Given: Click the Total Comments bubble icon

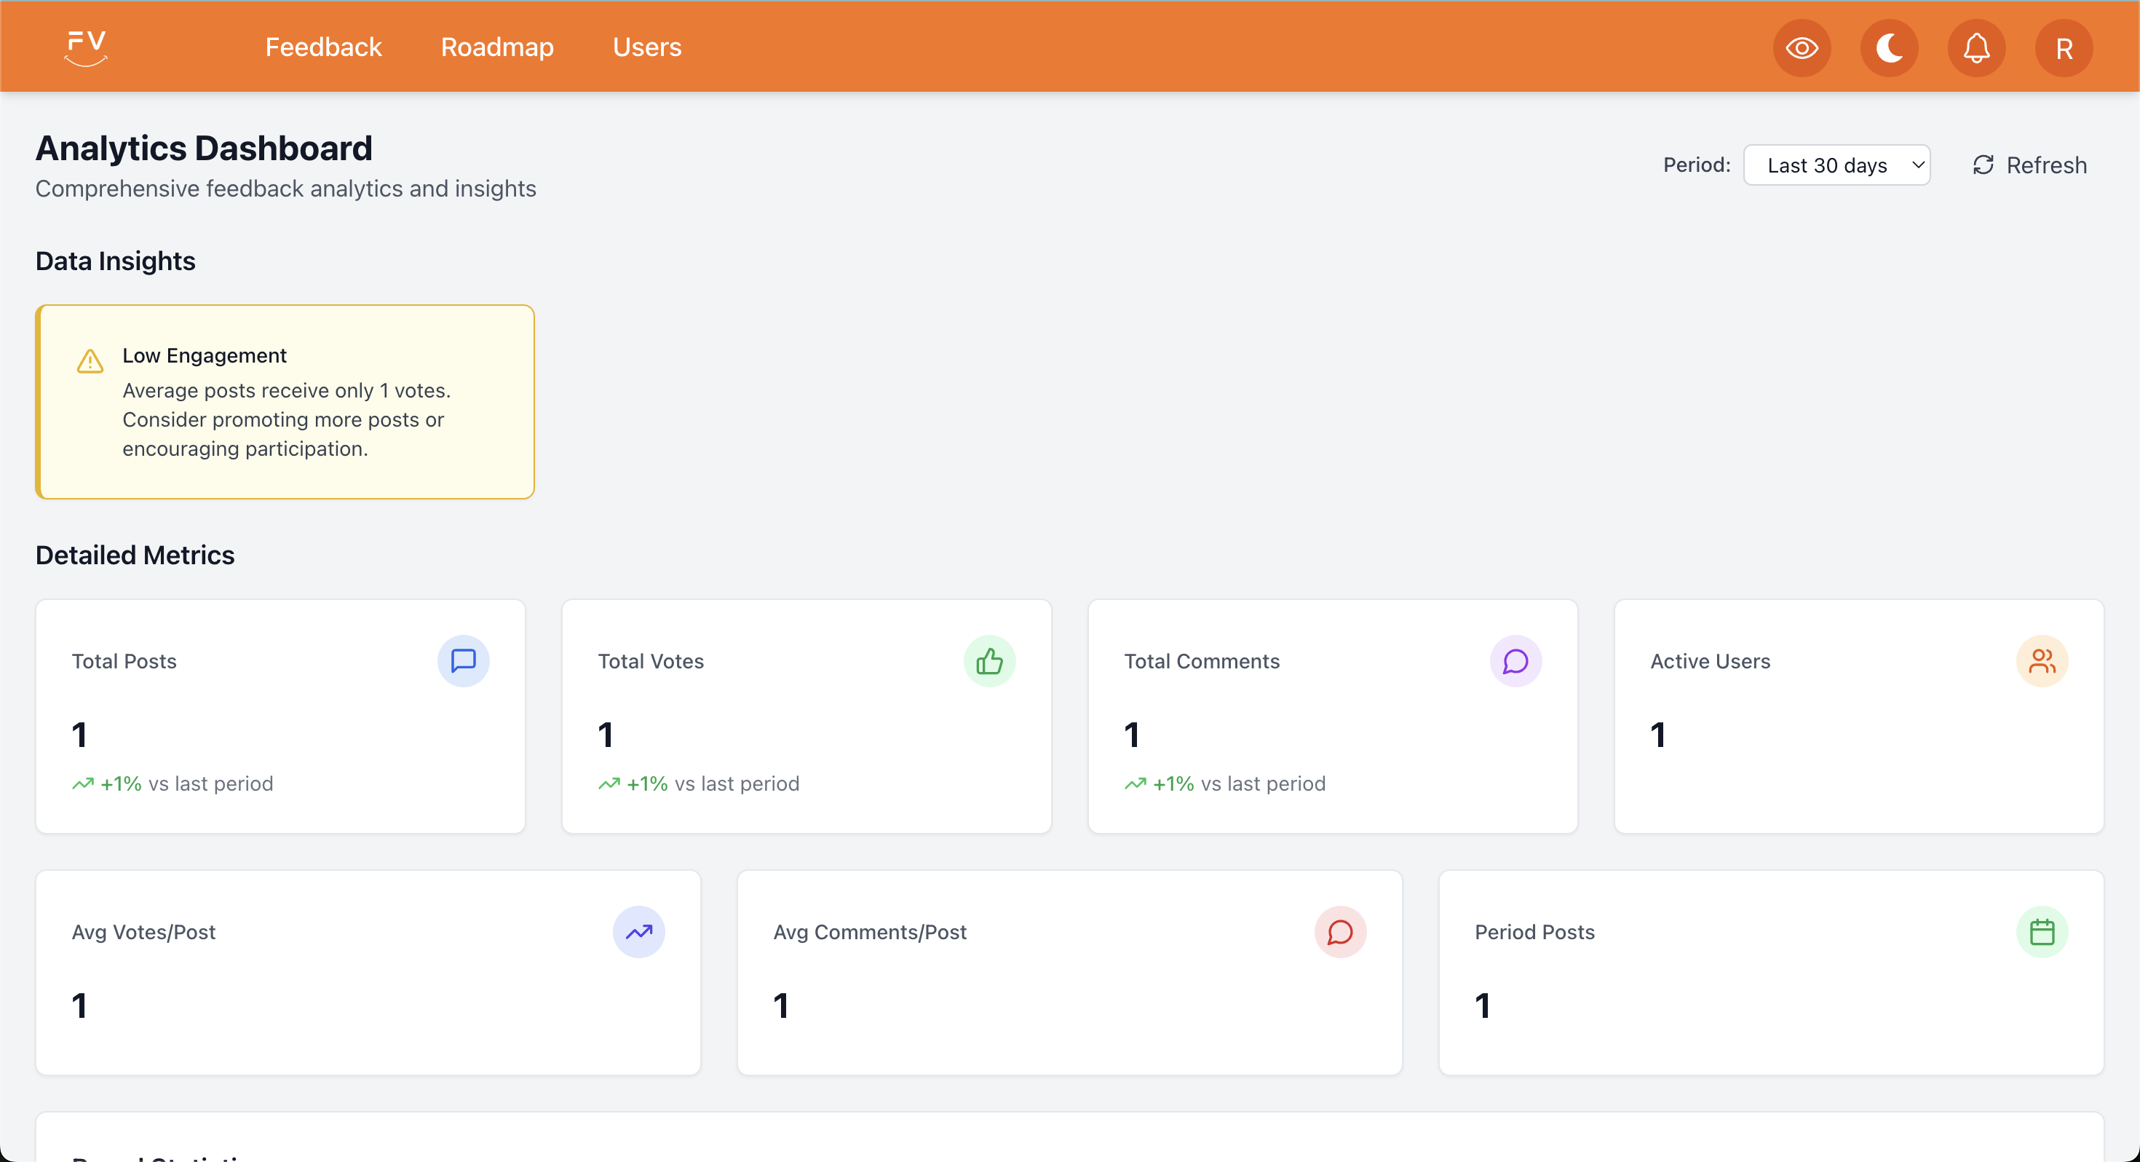Looking at the screenshot, I should click(x=1515, y=661).
